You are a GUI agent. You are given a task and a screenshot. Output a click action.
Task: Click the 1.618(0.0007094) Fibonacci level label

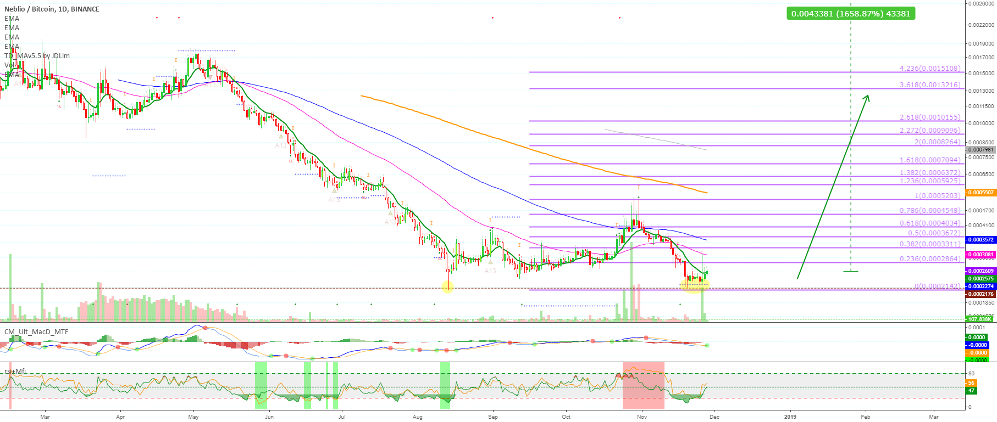pos(930,160)
